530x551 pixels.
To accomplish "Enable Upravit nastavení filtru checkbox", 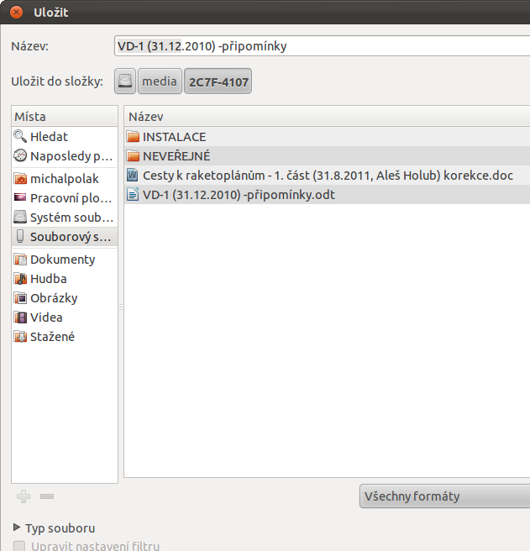I will coord(19,546).
